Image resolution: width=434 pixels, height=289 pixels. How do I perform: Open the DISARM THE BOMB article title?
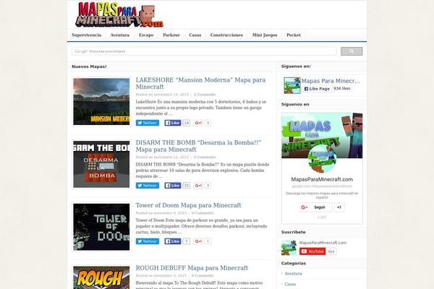pos(198,146)
